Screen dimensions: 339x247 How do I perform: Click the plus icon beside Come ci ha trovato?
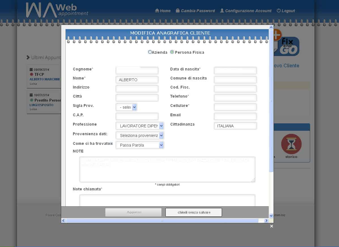click(112, 144)
